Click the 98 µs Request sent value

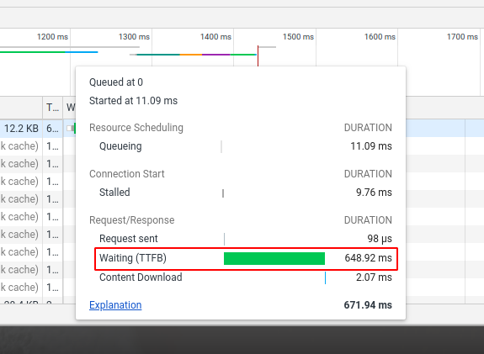(x=380, y=239)
